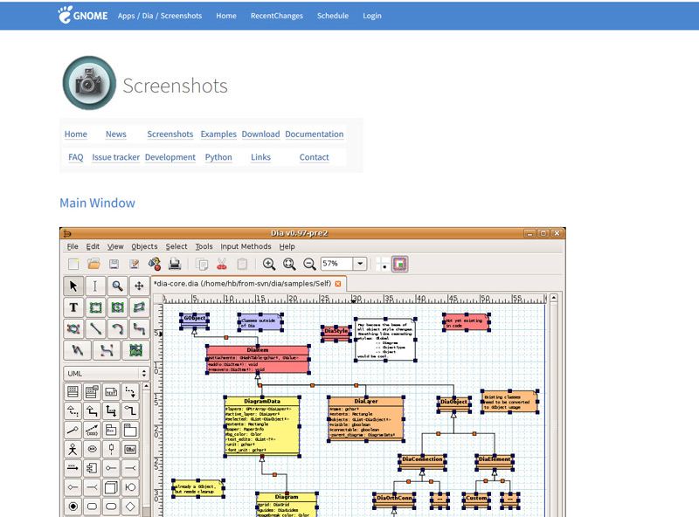Open the Tools menu in Dia
Screen dimensions: 699x517
tap(204, 246)
